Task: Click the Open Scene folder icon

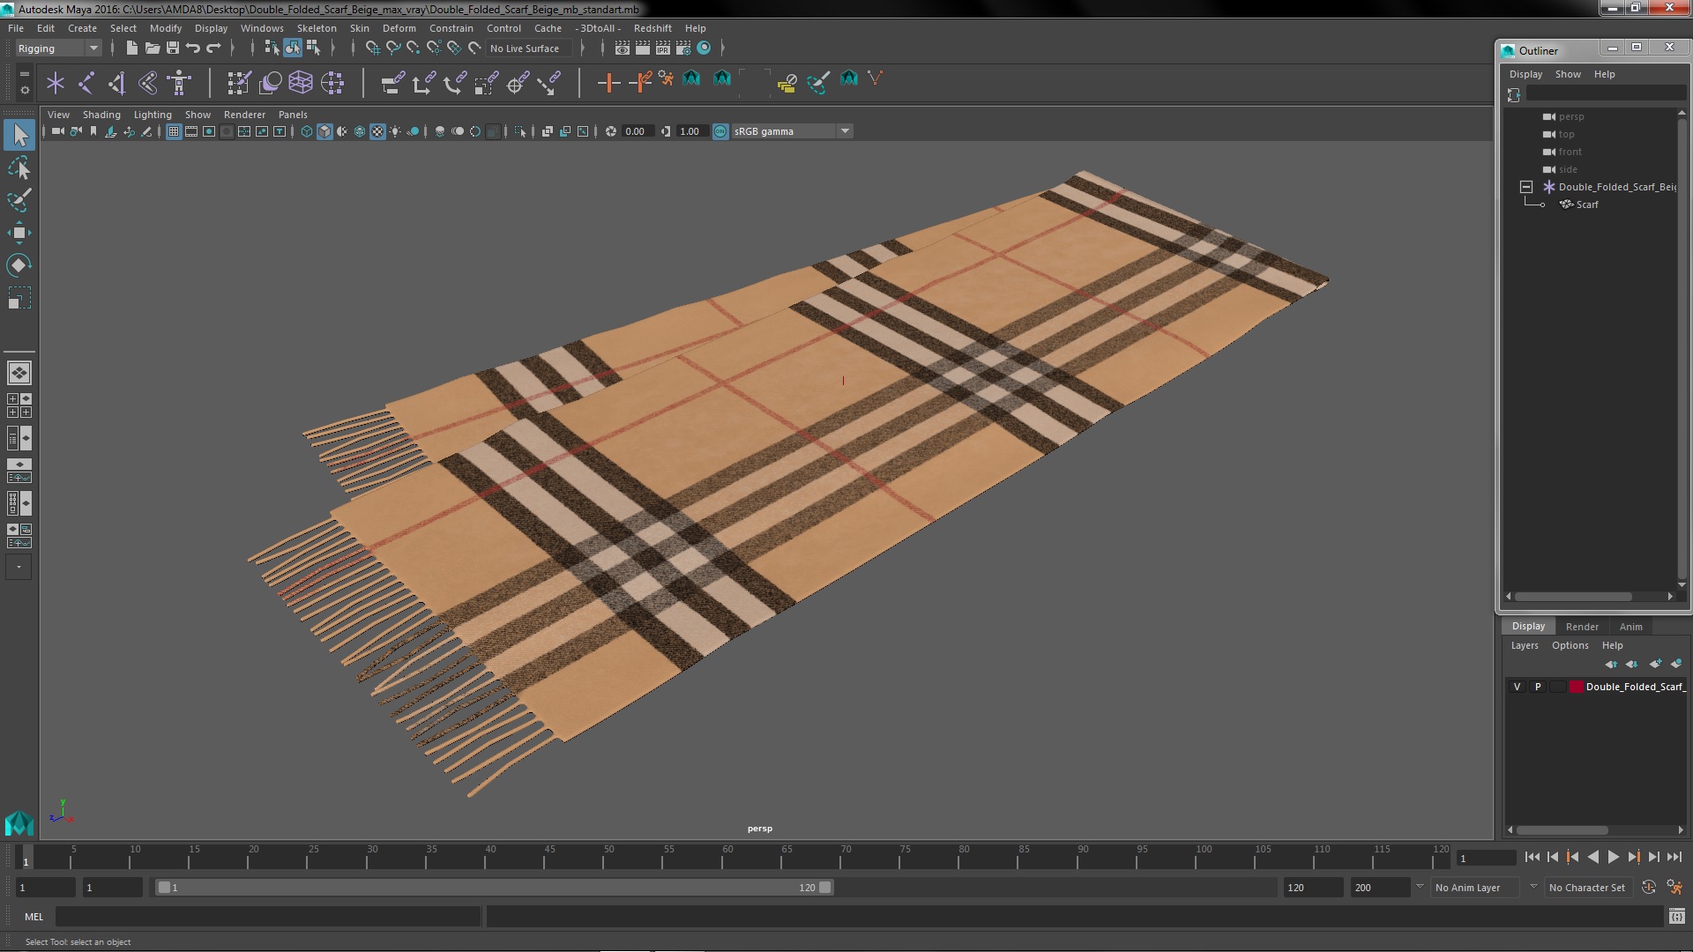Action: coord(152,48)
